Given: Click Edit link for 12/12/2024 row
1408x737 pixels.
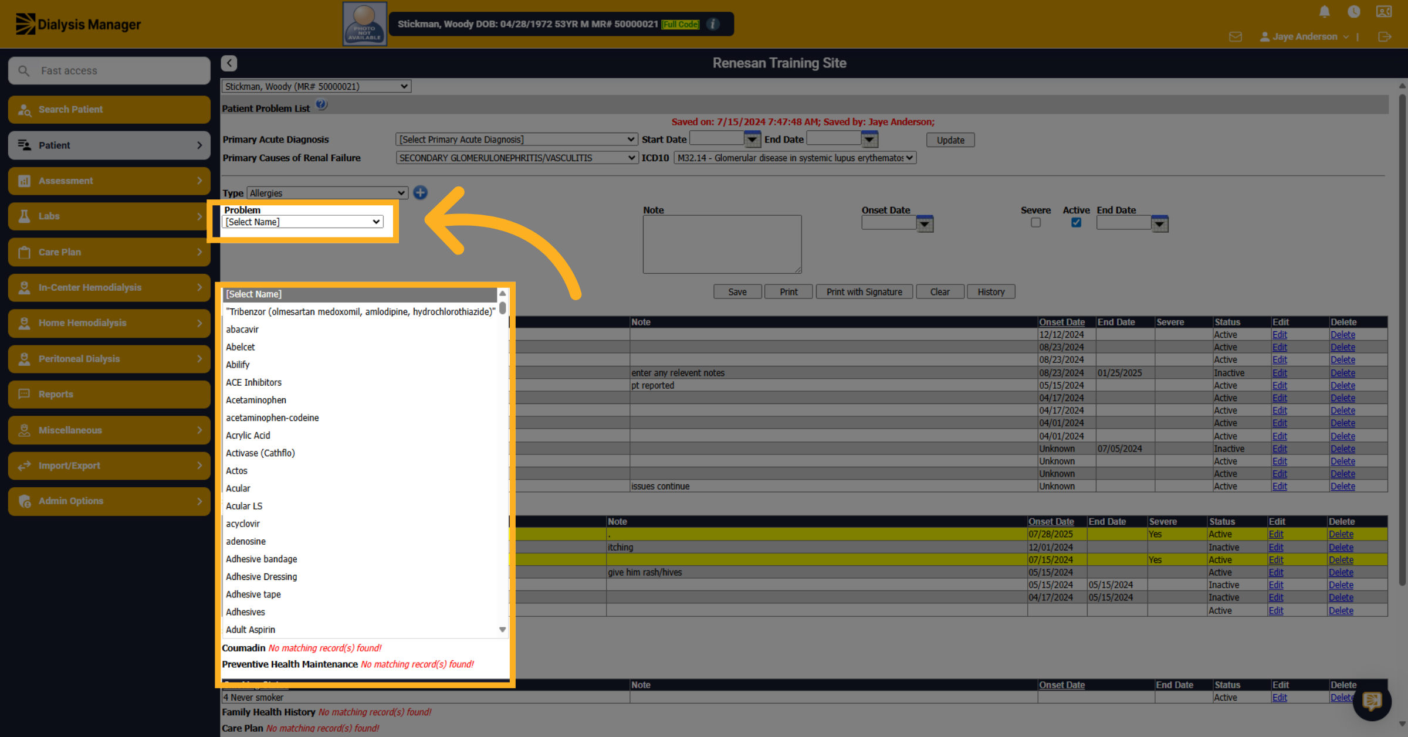Looking at the screenshot, I should tap(1280, 335).
